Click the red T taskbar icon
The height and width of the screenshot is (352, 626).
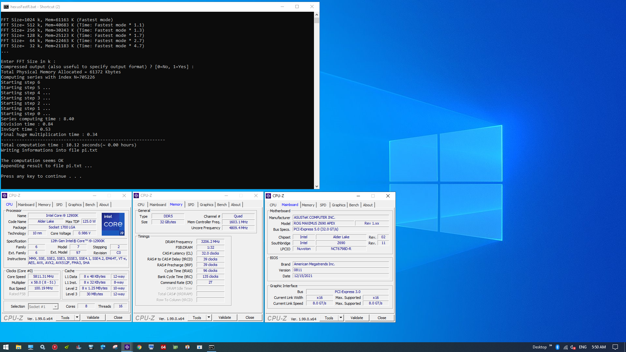click(x=55, y=347)
